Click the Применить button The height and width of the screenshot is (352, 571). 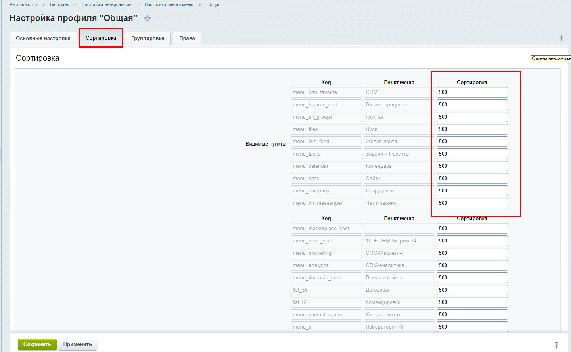77,344
